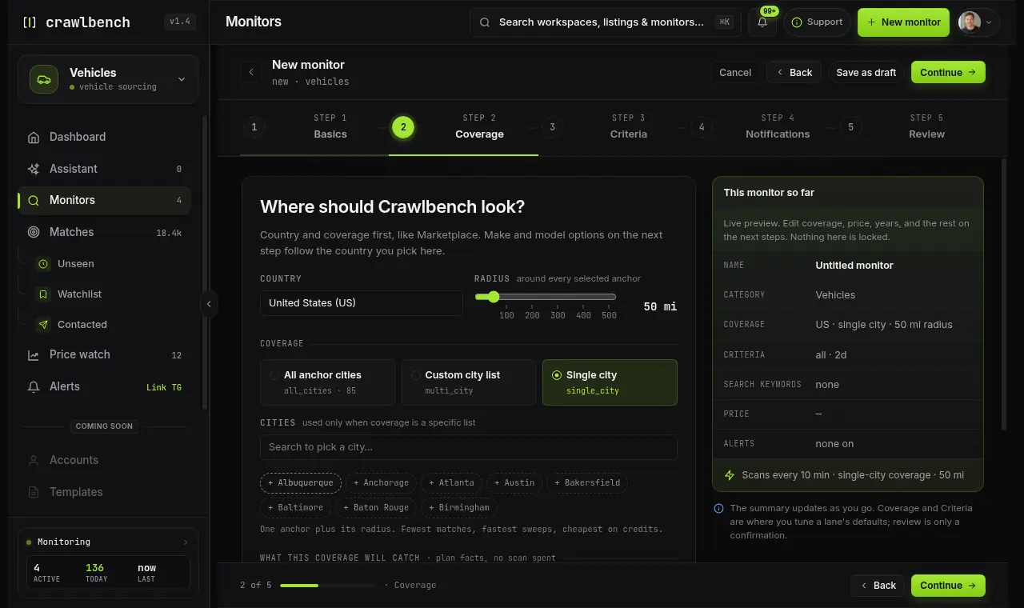Open the user avatar menu
This screenshot has height=608, width=1024.
[x=979, y=22]
